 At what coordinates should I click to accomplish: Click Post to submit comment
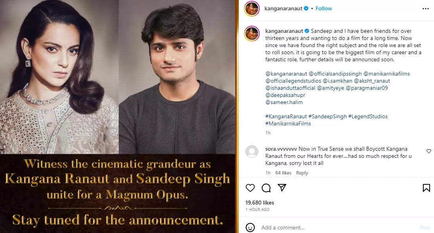pos(425,227)
